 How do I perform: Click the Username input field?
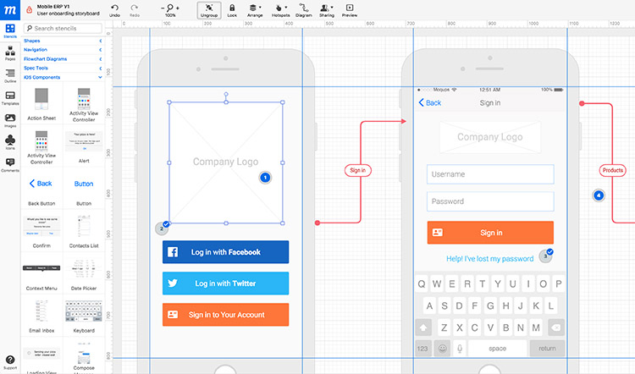tap(490, 174)
